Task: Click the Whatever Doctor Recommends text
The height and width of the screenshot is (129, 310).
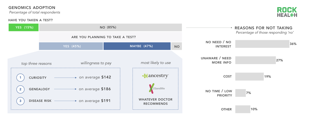Action: (x=156, y=101)
